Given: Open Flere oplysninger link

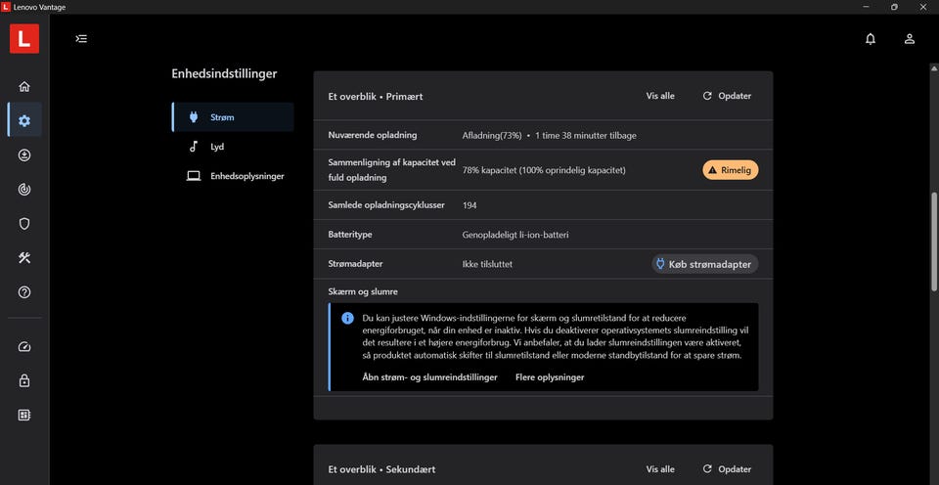Looking at the screenshot, I should (x=550, y=377).
